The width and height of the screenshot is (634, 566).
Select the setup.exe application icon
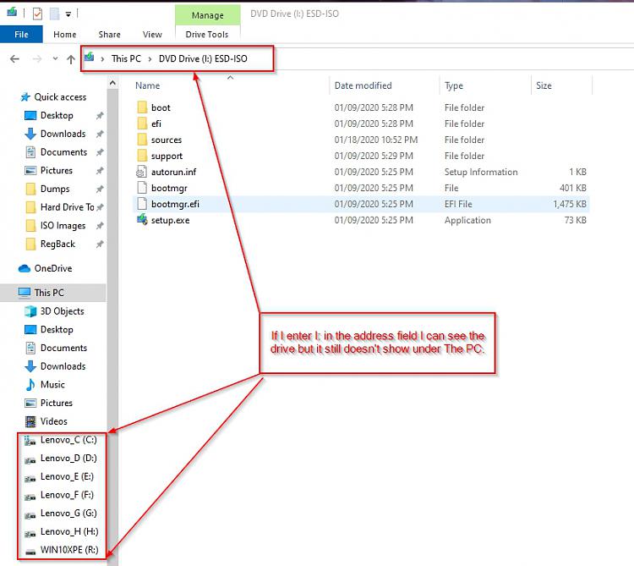142,220
